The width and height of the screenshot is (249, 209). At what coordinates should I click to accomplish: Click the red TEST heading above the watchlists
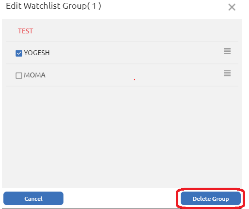[25, 31]
